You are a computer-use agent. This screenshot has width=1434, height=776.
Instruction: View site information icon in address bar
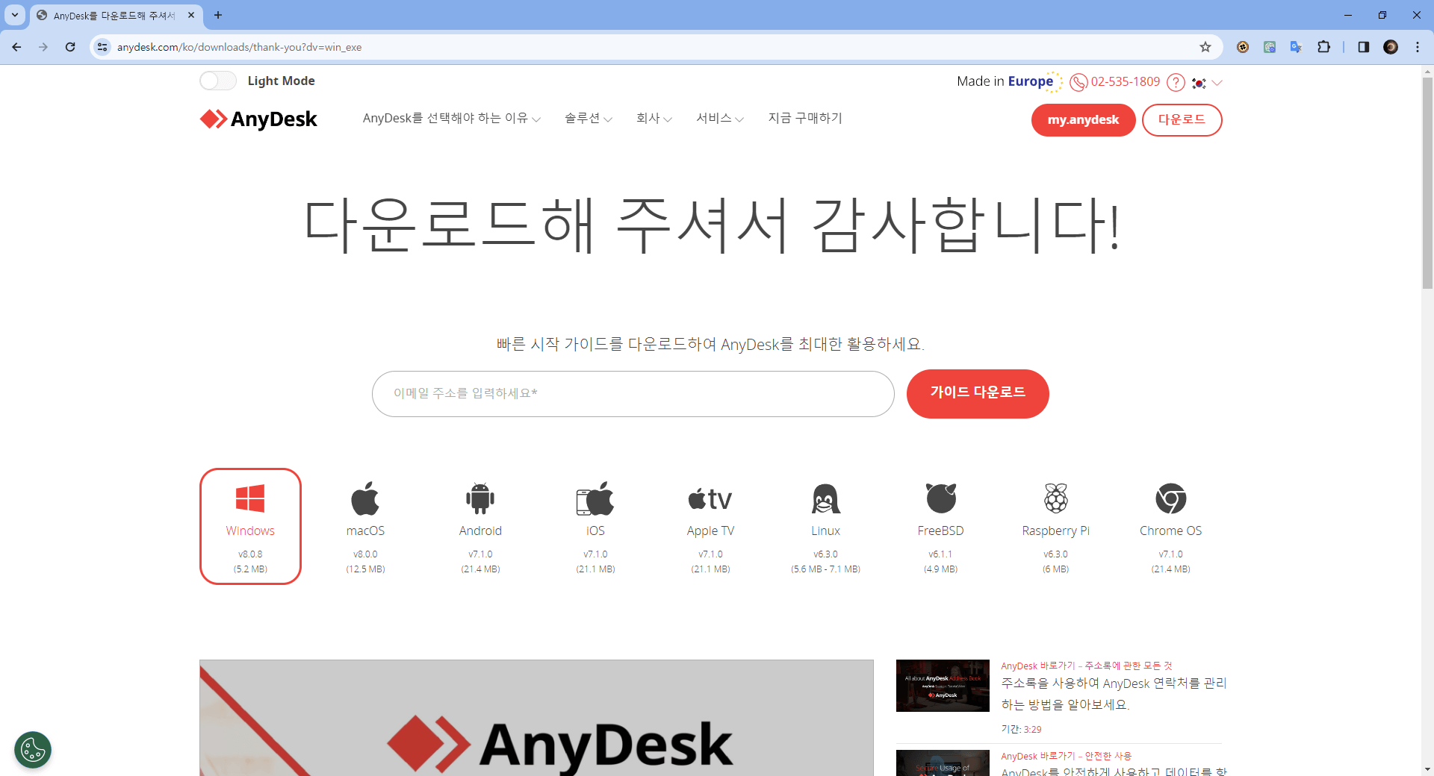click(x=102, y=47)
